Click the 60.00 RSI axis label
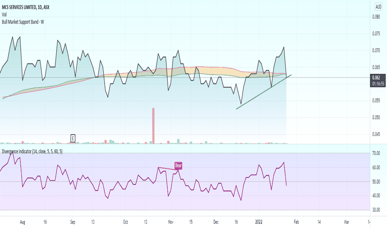 [x=376, y=167]
